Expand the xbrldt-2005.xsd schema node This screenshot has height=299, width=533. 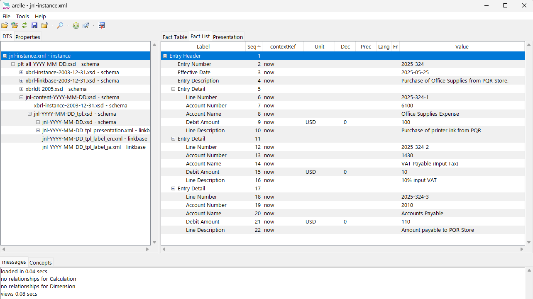21,89
